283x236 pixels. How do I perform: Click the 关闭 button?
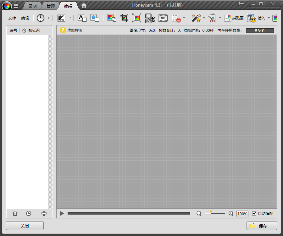tap(25, 226)
